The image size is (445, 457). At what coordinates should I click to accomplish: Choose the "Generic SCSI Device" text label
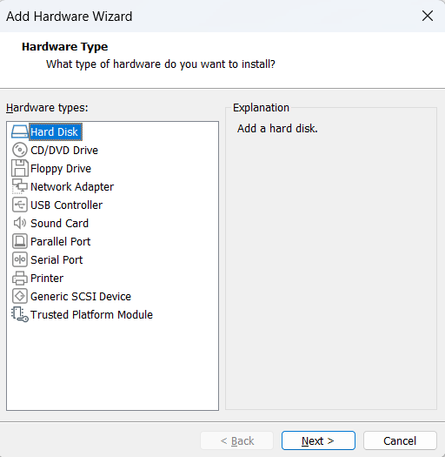click(x=81, y=297)
